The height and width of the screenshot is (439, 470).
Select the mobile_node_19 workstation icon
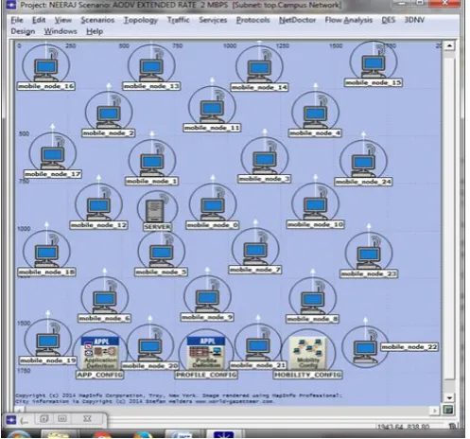[x=48, y=344]
